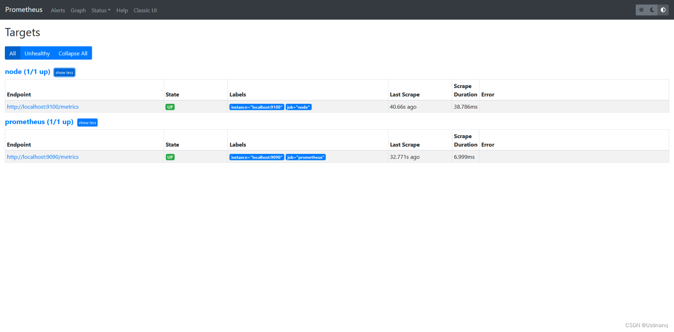The image size is (674, 332).
Task: Open the prometheus (1/1 up) heading link
Action: 39,122
